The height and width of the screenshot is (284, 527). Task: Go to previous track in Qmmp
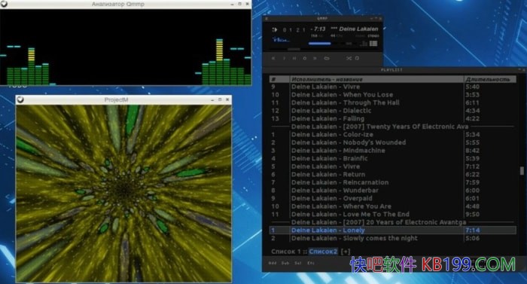273,58
